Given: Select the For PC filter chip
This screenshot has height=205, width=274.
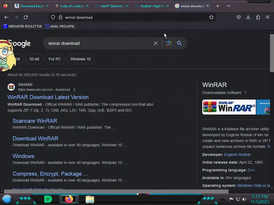Looking at the screenshot, I should pyautogui.click(x=55, y=59).
